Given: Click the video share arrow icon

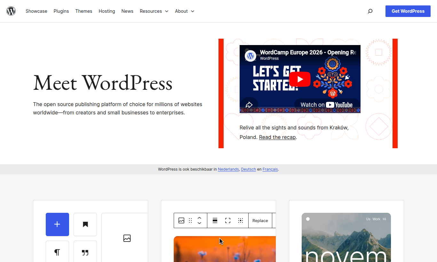Looking at the screenshot, I should (249, 105).
